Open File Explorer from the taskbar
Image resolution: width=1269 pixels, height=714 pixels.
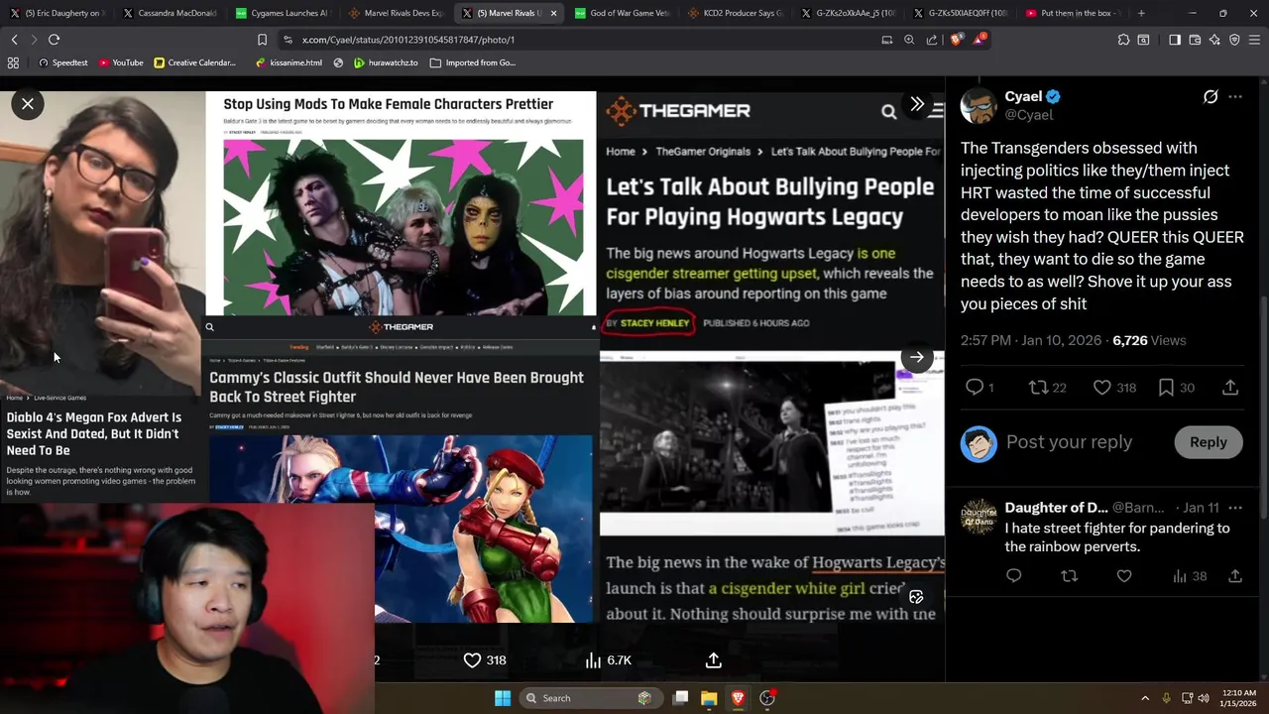coord(709,698)
